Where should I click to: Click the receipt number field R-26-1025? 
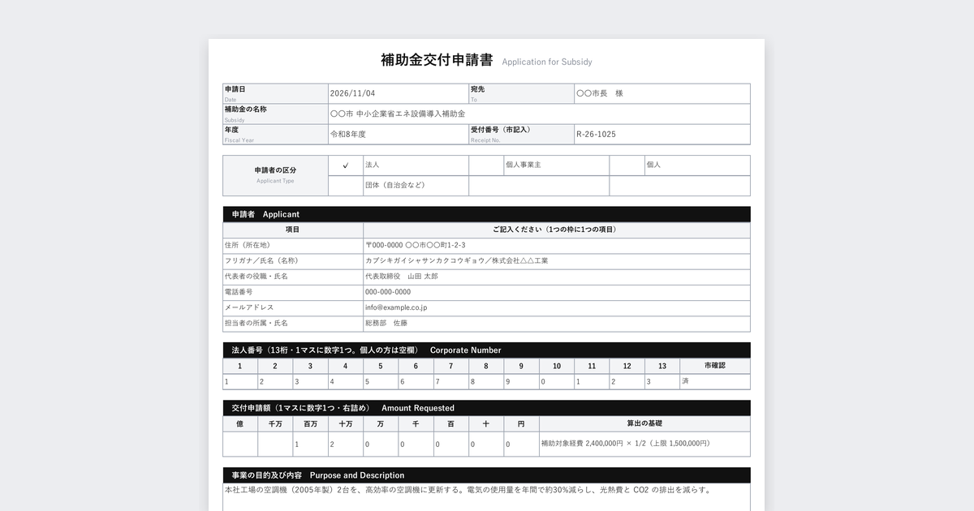(662, 135)
